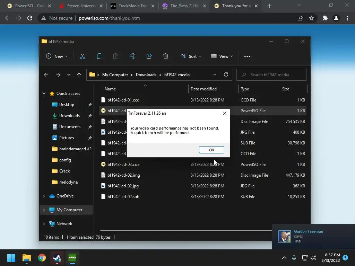Open the See more ellipsis menu
Viewport: 355px width, 266px height.
point(247,56)
